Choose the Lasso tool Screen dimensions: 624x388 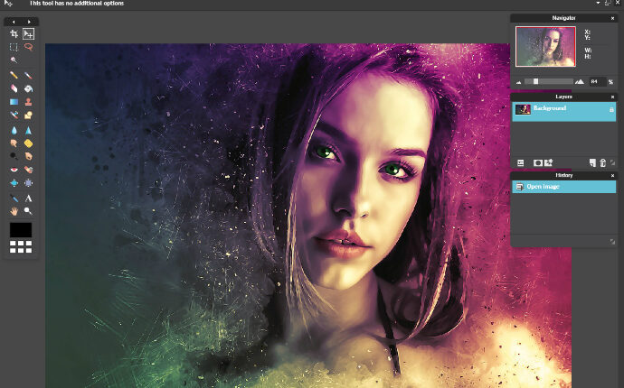pos(29,46)
